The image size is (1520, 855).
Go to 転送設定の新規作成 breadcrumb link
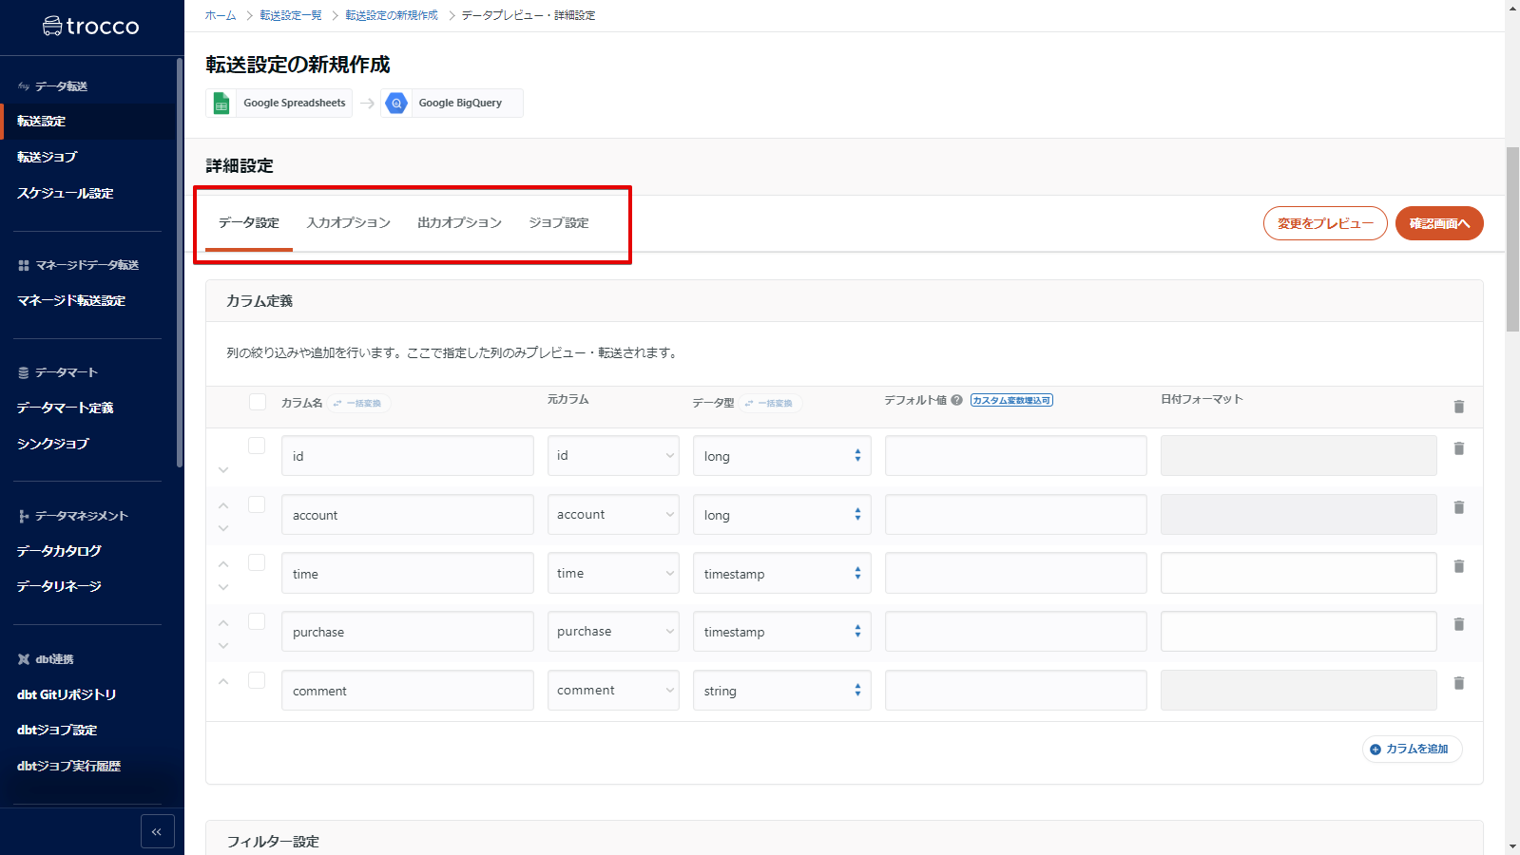(392, 16)
